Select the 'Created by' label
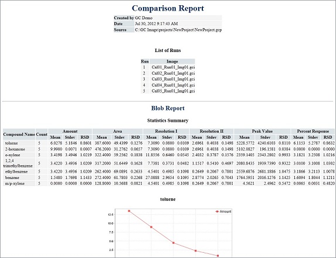 coord(124,18)
